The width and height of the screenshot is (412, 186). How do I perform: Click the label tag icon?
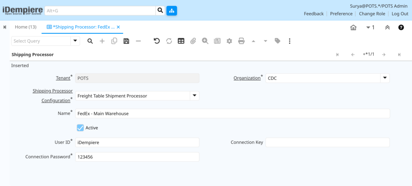pyautogui.click(x=278, y=41)
